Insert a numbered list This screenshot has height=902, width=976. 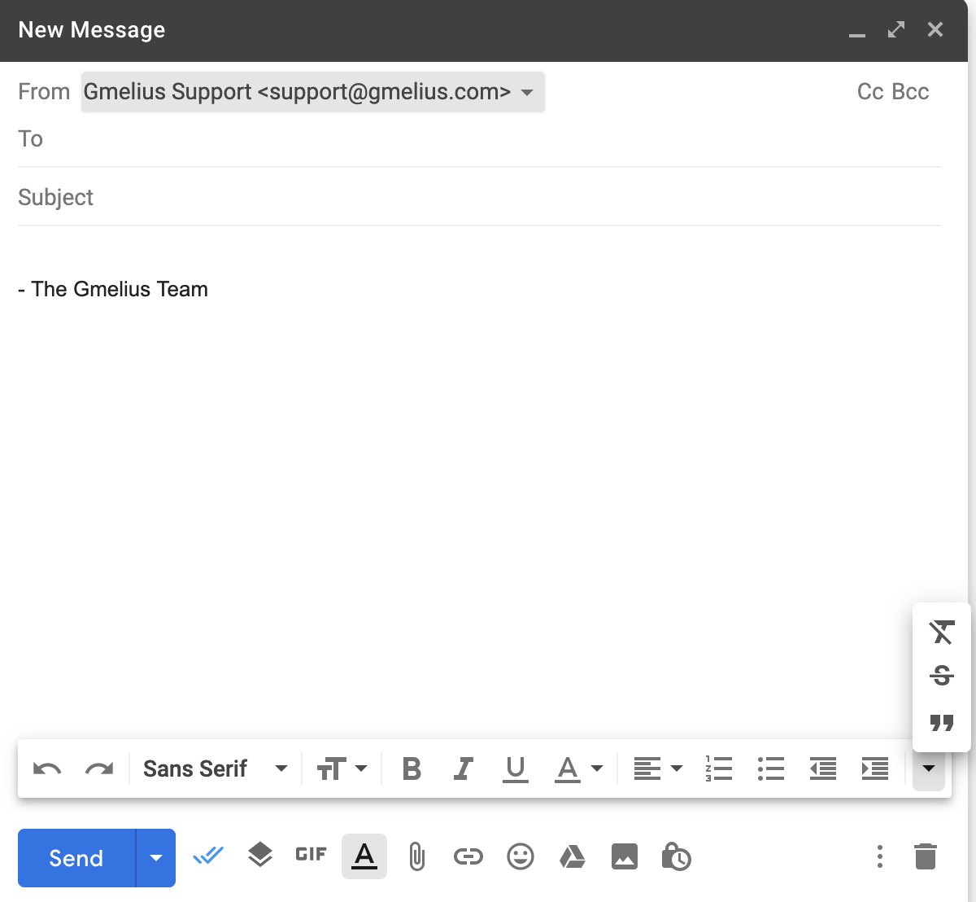point(719,768)
